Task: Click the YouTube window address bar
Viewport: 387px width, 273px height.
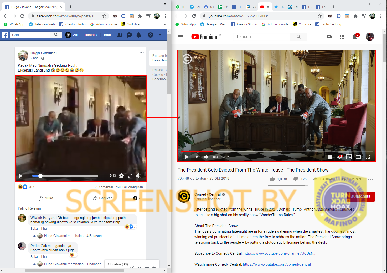Action: coord(262,16)
